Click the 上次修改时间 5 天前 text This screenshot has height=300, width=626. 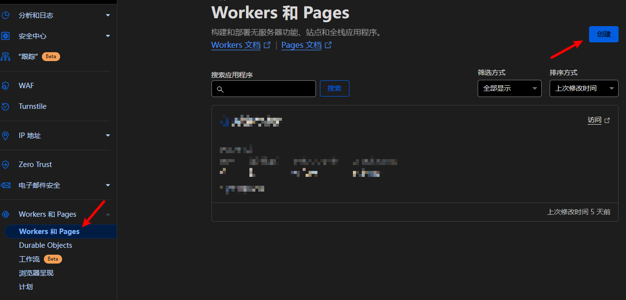(x=579, y=212)
